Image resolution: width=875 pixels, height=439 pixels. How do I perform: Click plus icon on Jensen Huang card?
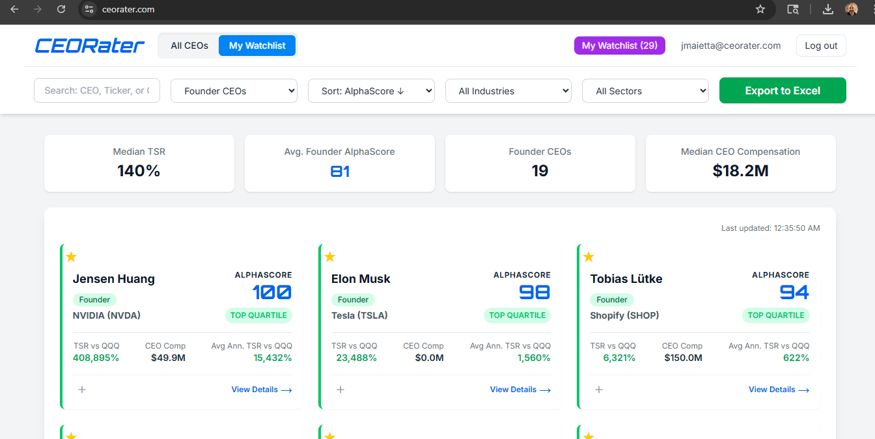click(82, 390)
